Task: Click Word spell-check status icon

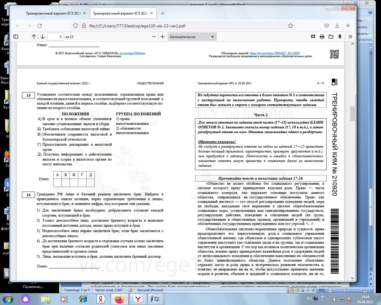Action: pyautogui.click(x=130, y=290)
